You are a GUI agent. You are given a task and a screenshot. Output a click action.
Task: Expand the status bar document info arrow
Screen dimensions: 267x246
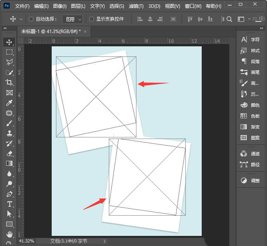[104, 241]
